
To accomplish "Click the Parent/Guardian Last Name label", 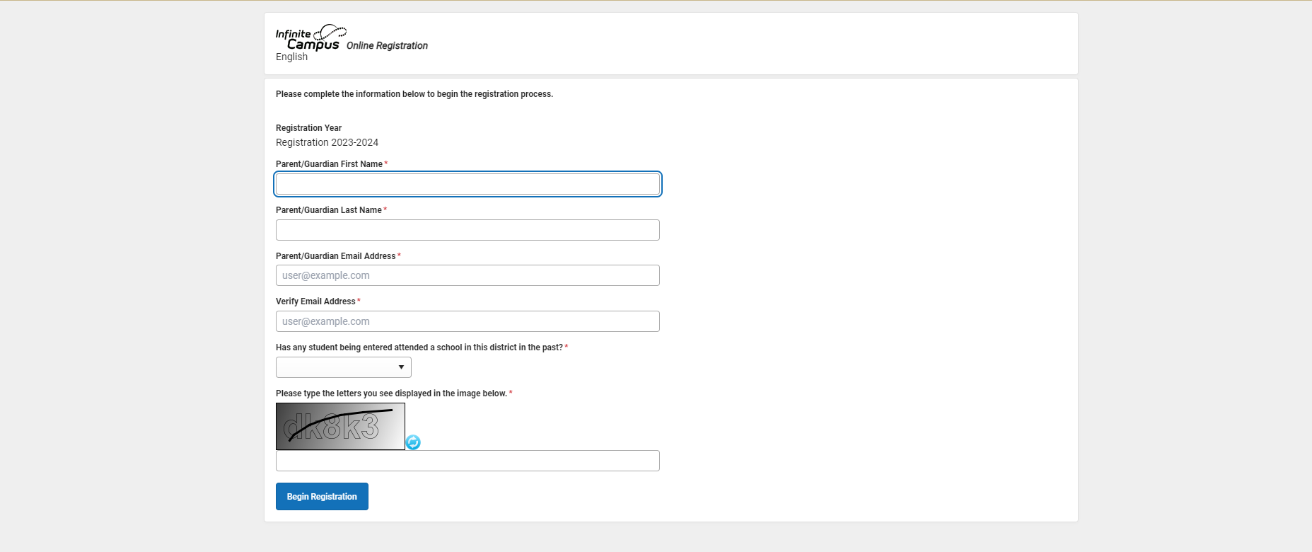I will (x=328, y=210).
